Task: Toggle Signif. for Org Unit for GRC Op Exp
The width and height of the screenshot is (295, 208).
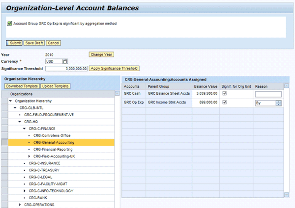Action: pos(225,103)
